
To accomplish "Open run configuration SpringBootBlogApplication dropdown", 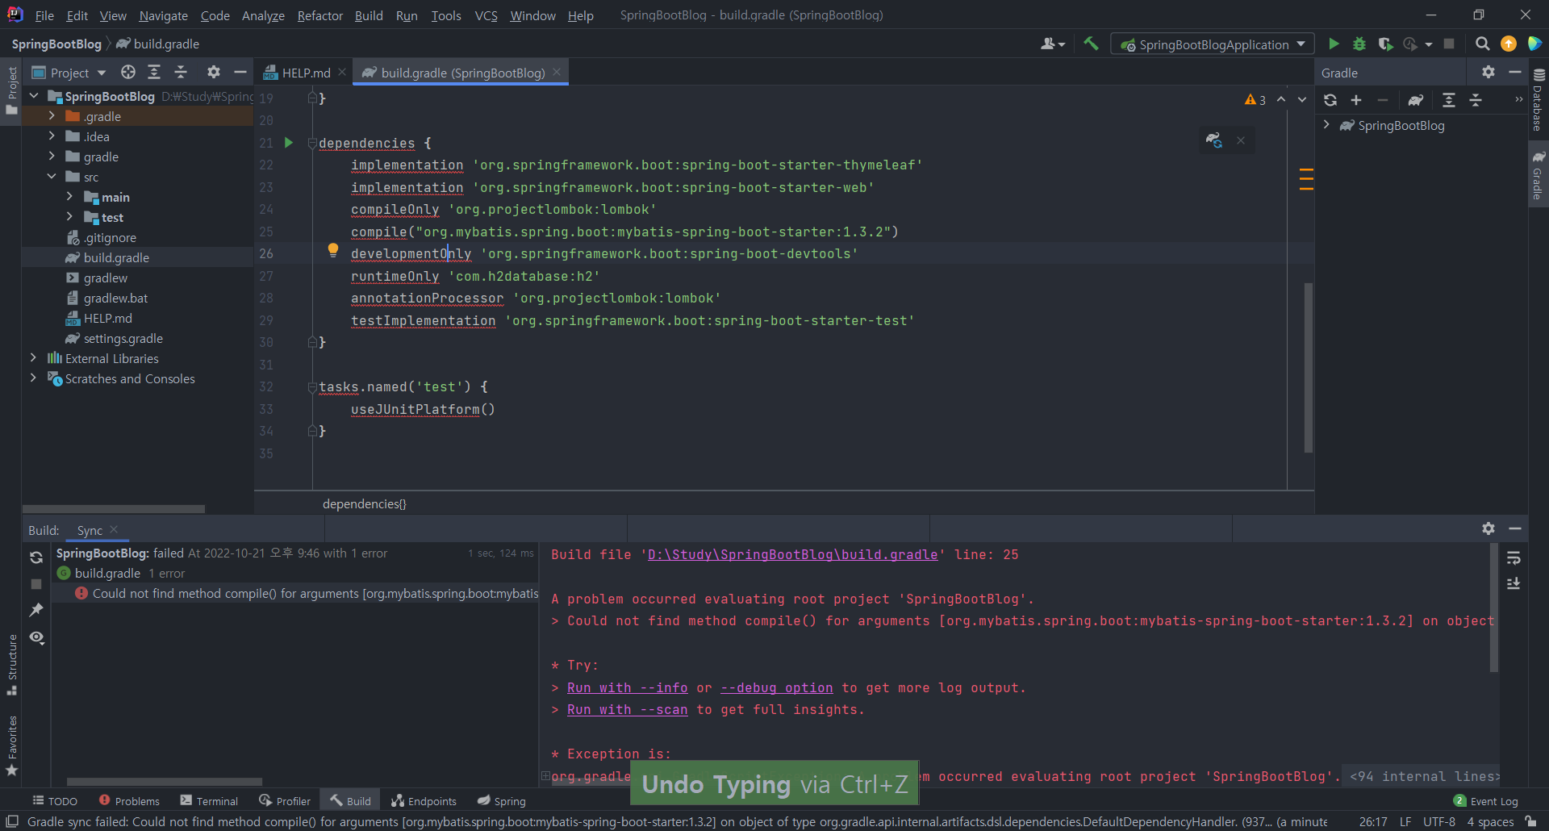I will click(1213, 44).
